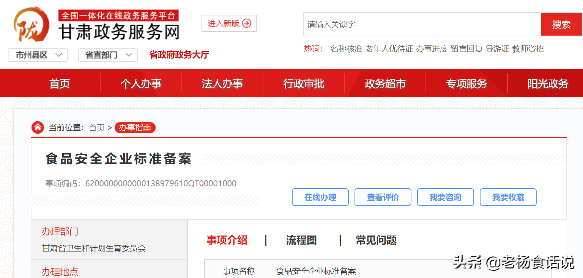The width and height of the screenshot is (583, 278).
Task: Go to 法人办事 menu item
Action: [222, 83]
